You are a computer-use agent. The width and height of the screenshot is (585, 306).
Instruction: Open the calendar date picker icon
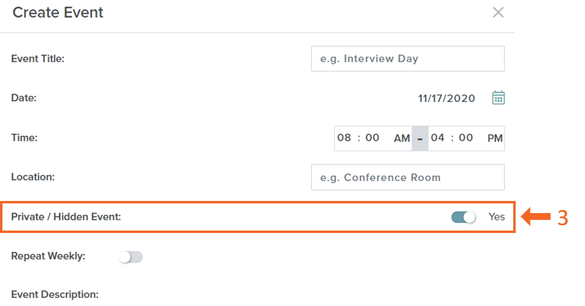coord(498,98)
